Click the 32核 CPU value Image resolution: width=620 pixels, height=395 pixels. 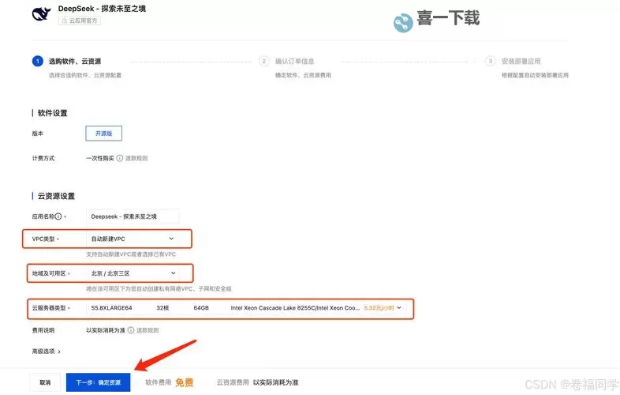point(162,308)
